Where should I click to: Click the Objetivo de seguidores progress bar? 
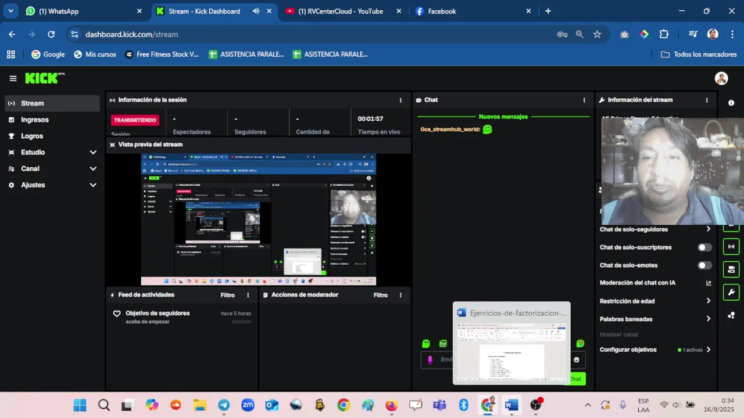pyautogui.click(x=241, y=321)
